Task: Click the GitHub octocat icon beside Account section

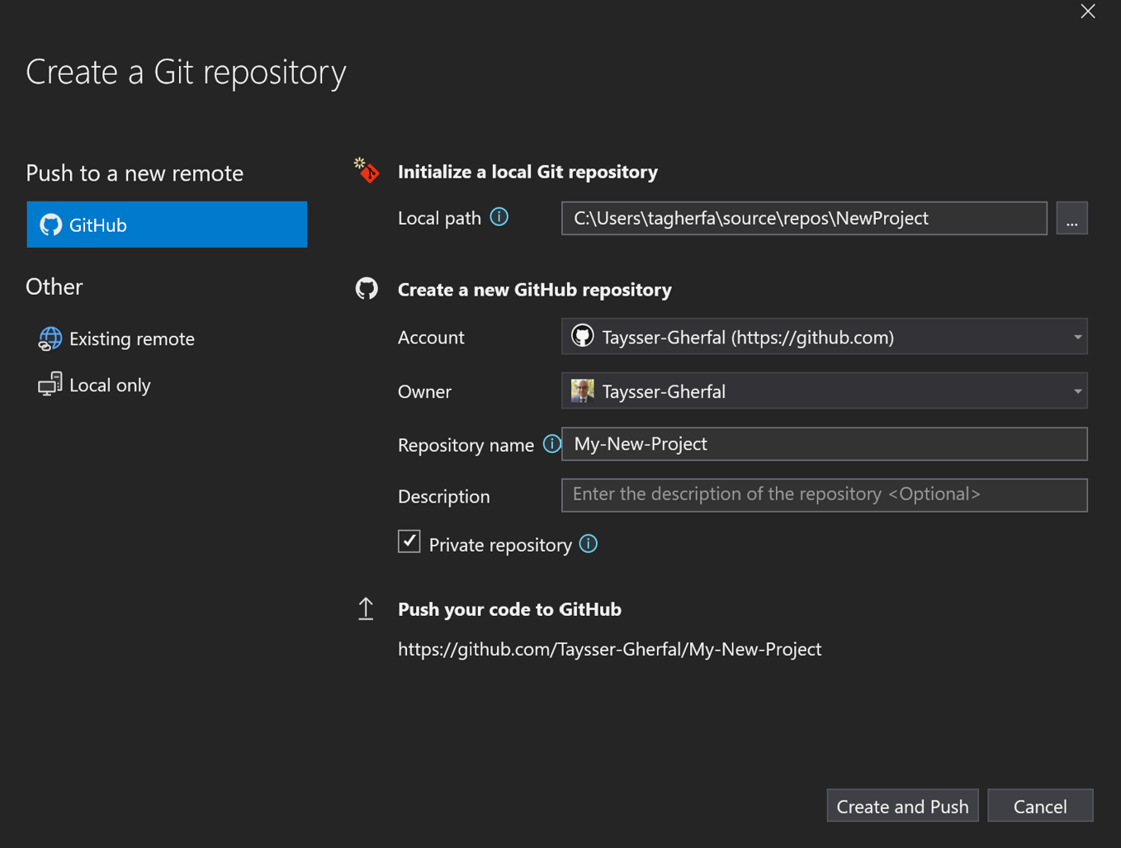Action: pyautogui.click(x=367, y=289)
